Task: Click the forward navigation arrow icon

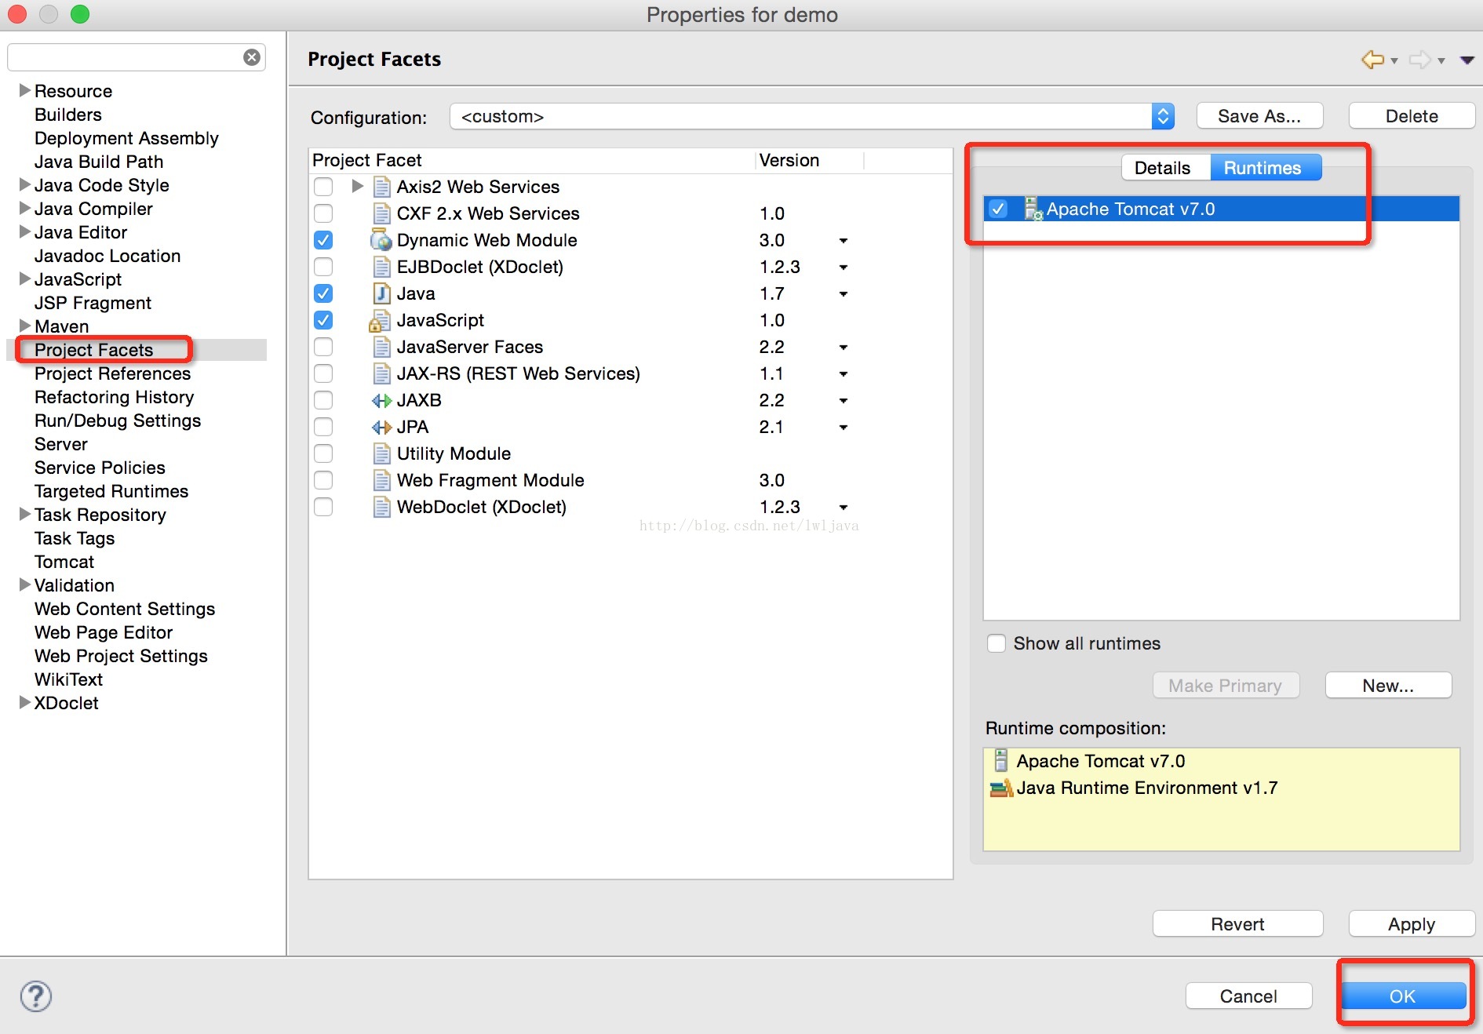Action: [1419, 60]
